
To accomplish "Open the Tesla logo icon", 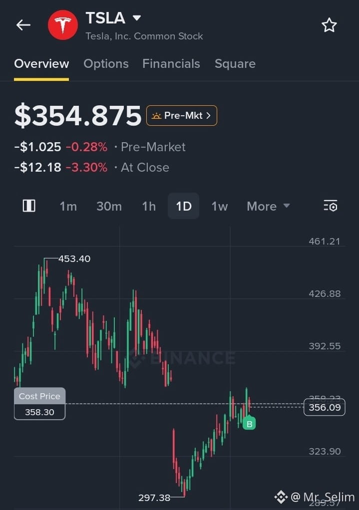I will coord(62,25).
